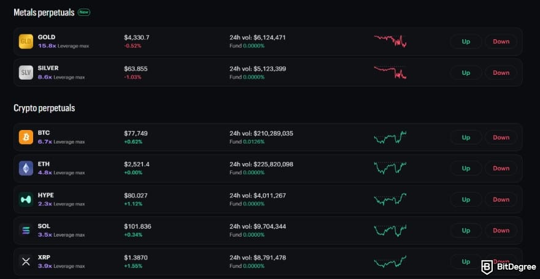Click the GOLD price $4,330.7
Image resolution: width=540 pixels, height=279 pixels.
coord(137,37)
